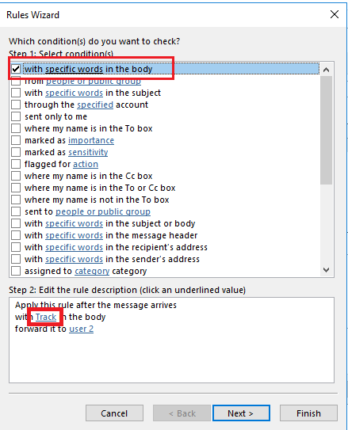Open 'category' link in assigned to condition
348x430 pixels.
point(92,271)
